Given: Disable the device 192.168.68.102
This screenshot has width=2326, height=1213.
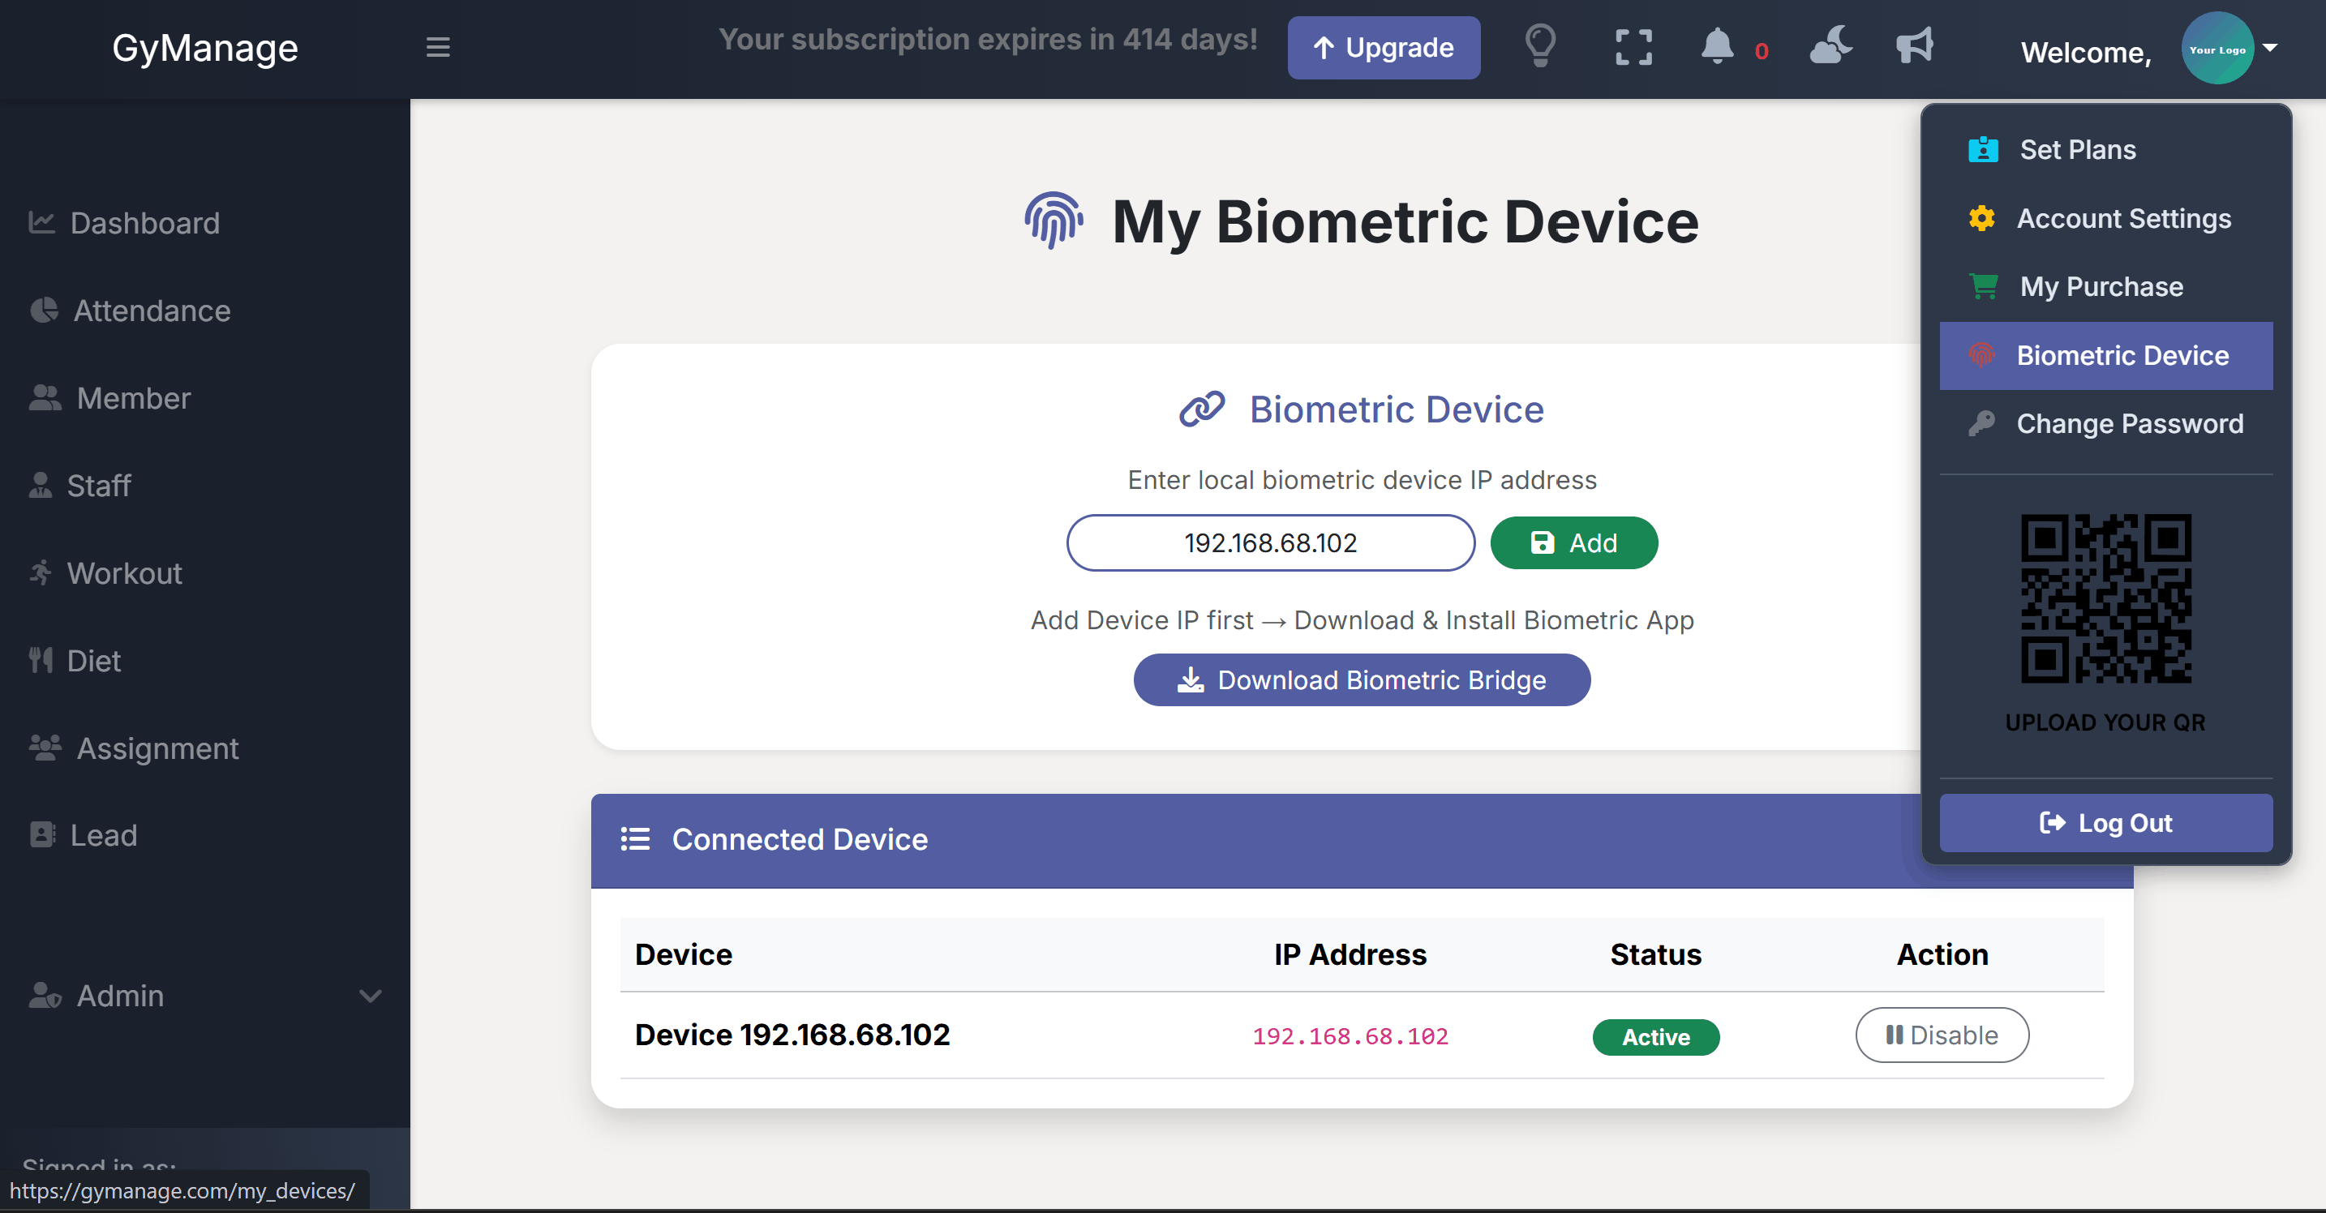Looking at the screenshot, I should coord(1942,1035).
